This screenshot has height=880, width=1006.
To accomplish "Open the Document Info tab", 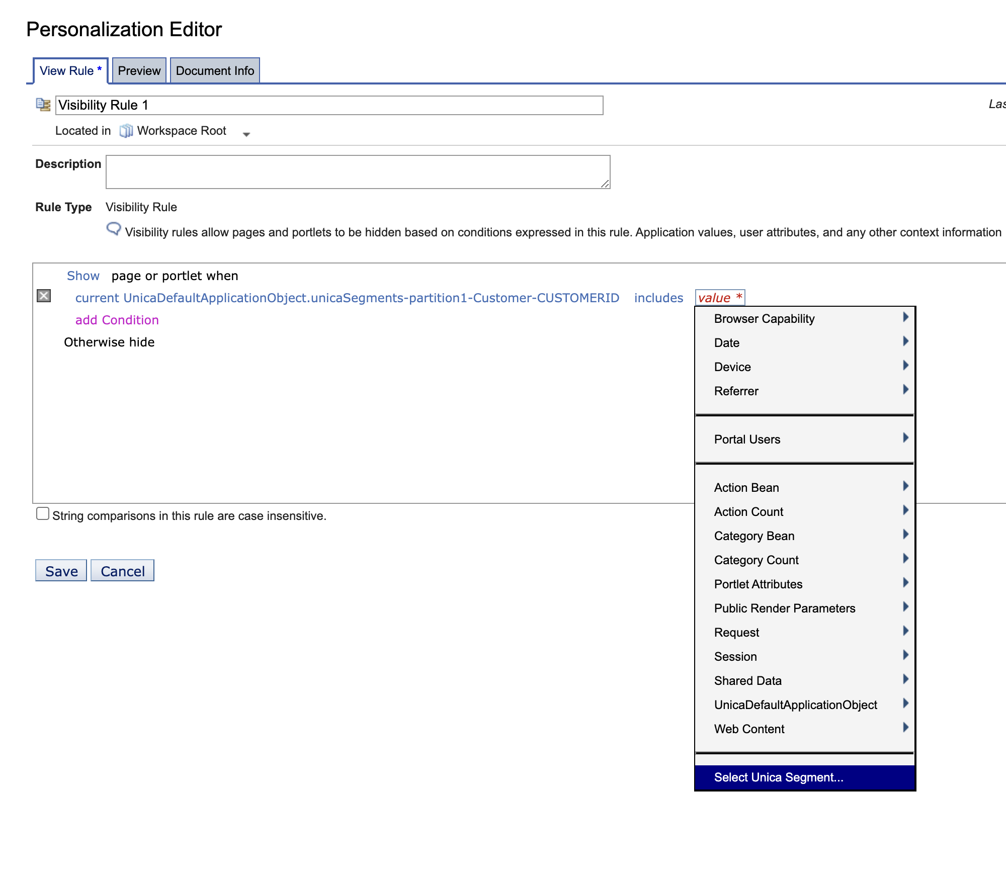I will point(215,70).
